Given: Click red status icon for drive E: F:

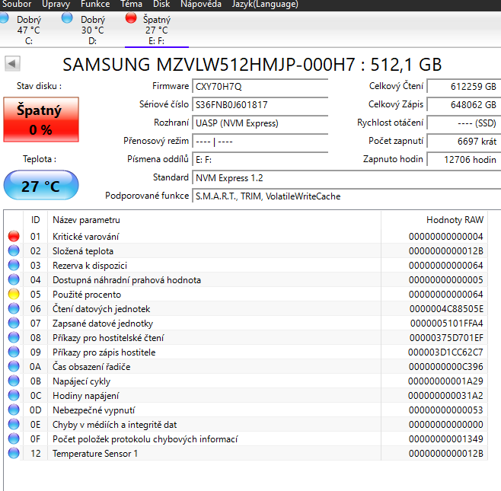Looking at the screenshot, I should coord(131,18).
